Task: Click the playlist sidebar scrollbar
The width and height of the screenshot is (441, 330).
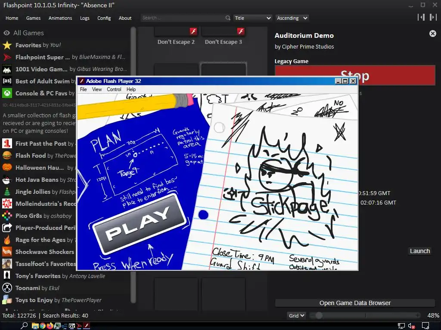Action: pyautogui.click(x=134, y=165)
